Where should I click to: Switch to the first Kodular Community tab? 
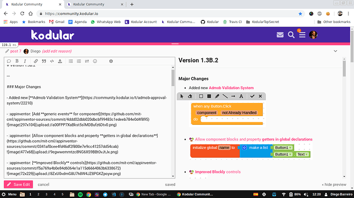[32, 4]
